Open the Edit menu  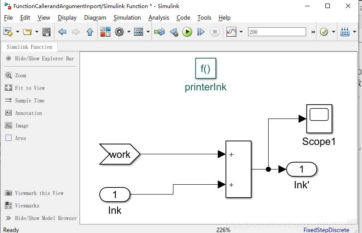pos(25,18)
